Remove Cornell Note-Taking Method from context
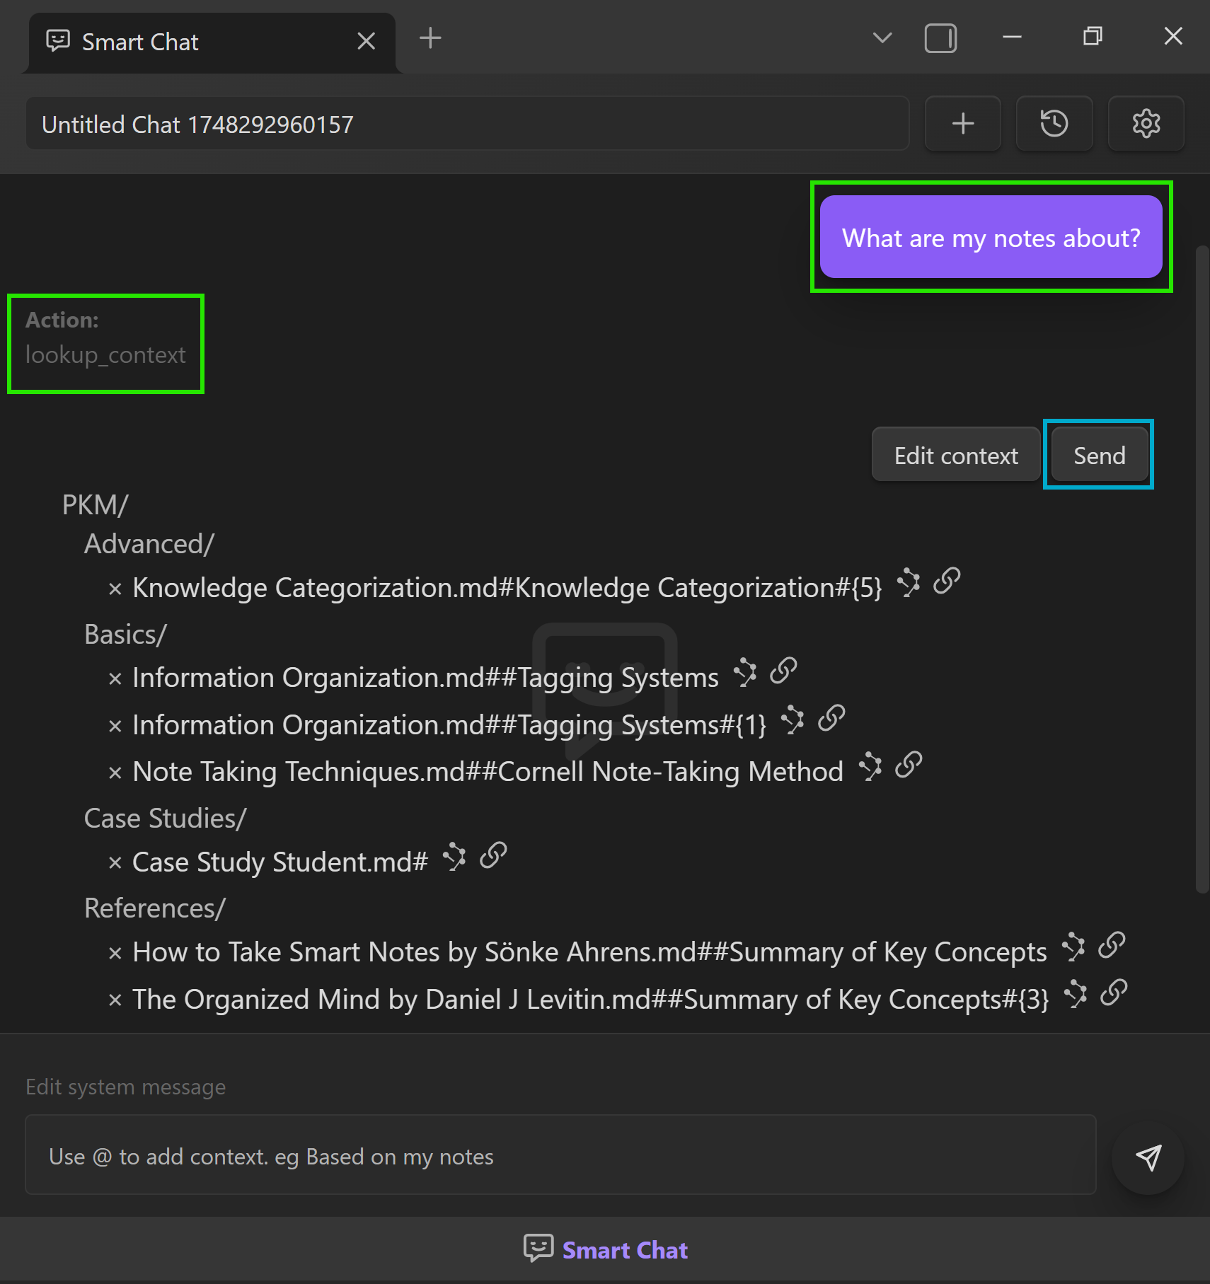Screen dimensions: 1210x1284 (115, 773)
